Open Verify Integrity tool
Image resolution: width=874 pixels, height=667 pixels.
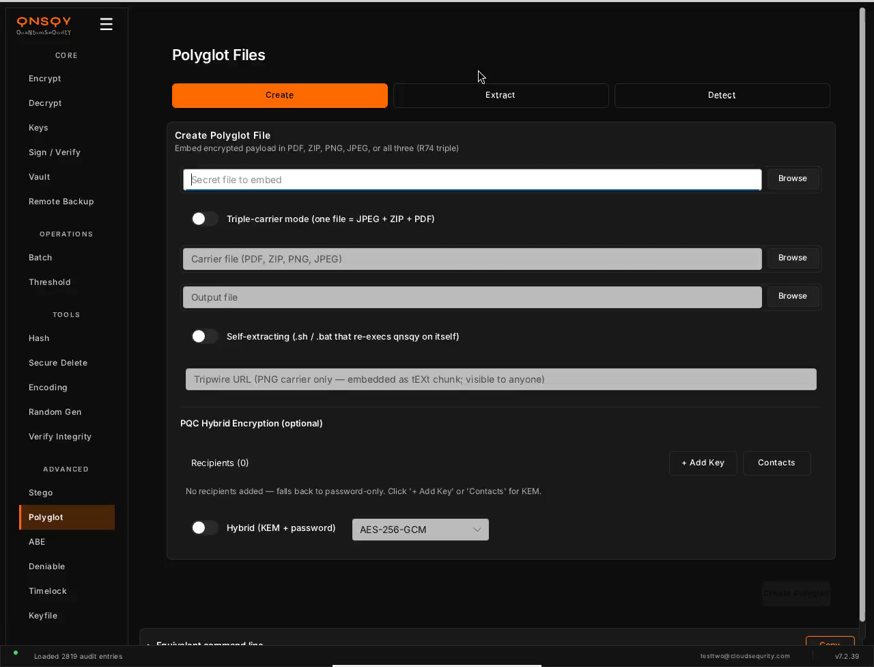pyautogui.click(x=67, y=437)
